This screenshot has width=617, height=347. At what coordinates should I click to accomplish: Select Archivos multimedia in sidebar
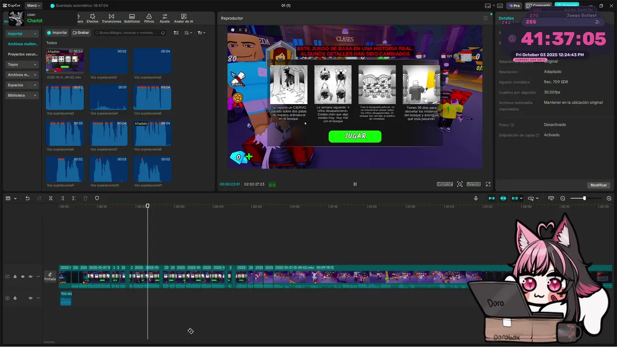pyautogui.click(x=23, y=44)
